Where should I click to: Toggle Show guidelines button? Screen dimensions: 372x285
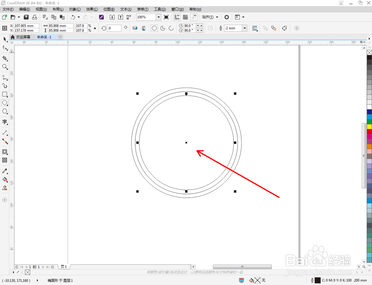[x=194, y=17]
